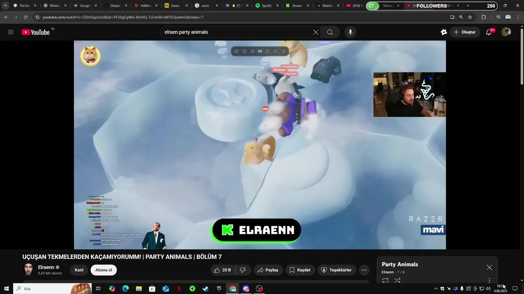
Task: Send thanks via Teşekkürler button
Action: (337, 270)
